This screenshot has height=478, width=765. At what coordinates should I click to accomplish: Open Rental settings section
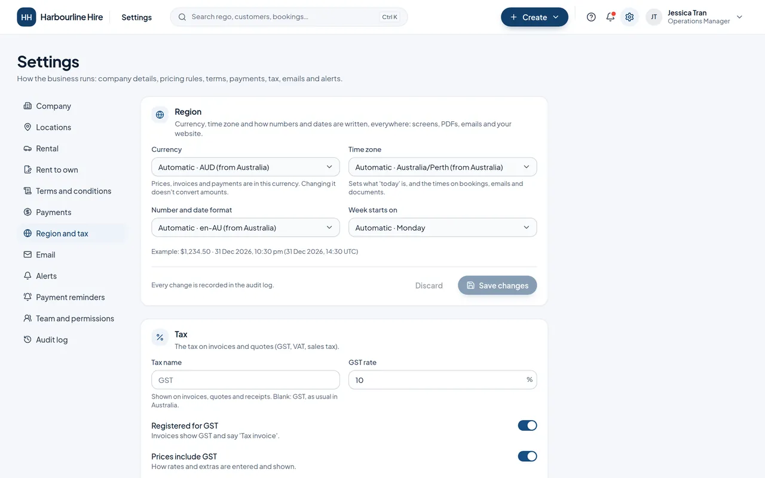(x=72, y=148)
